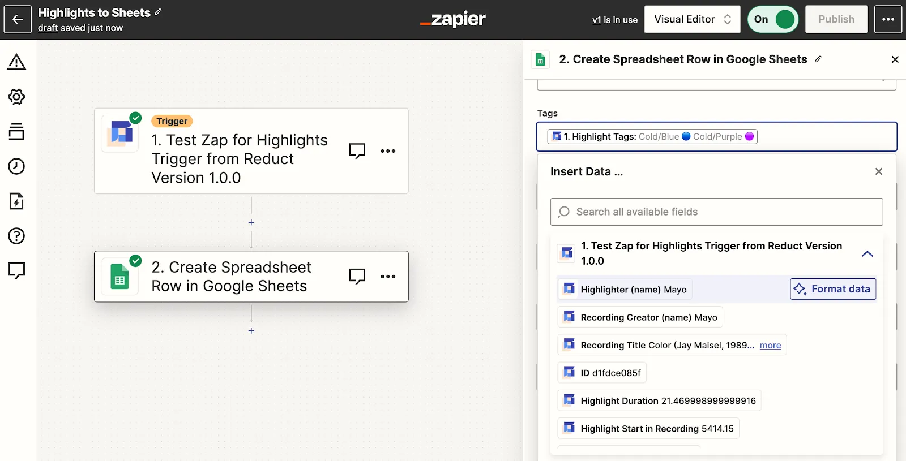Go back using the arrow button
The height and width of the screenshot is (461, 906).
click(x=18, y=19)
